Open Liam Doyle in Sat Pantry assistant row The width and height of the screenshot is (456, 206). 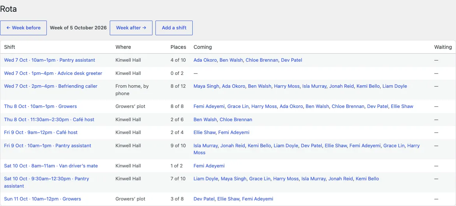(206, 179)
